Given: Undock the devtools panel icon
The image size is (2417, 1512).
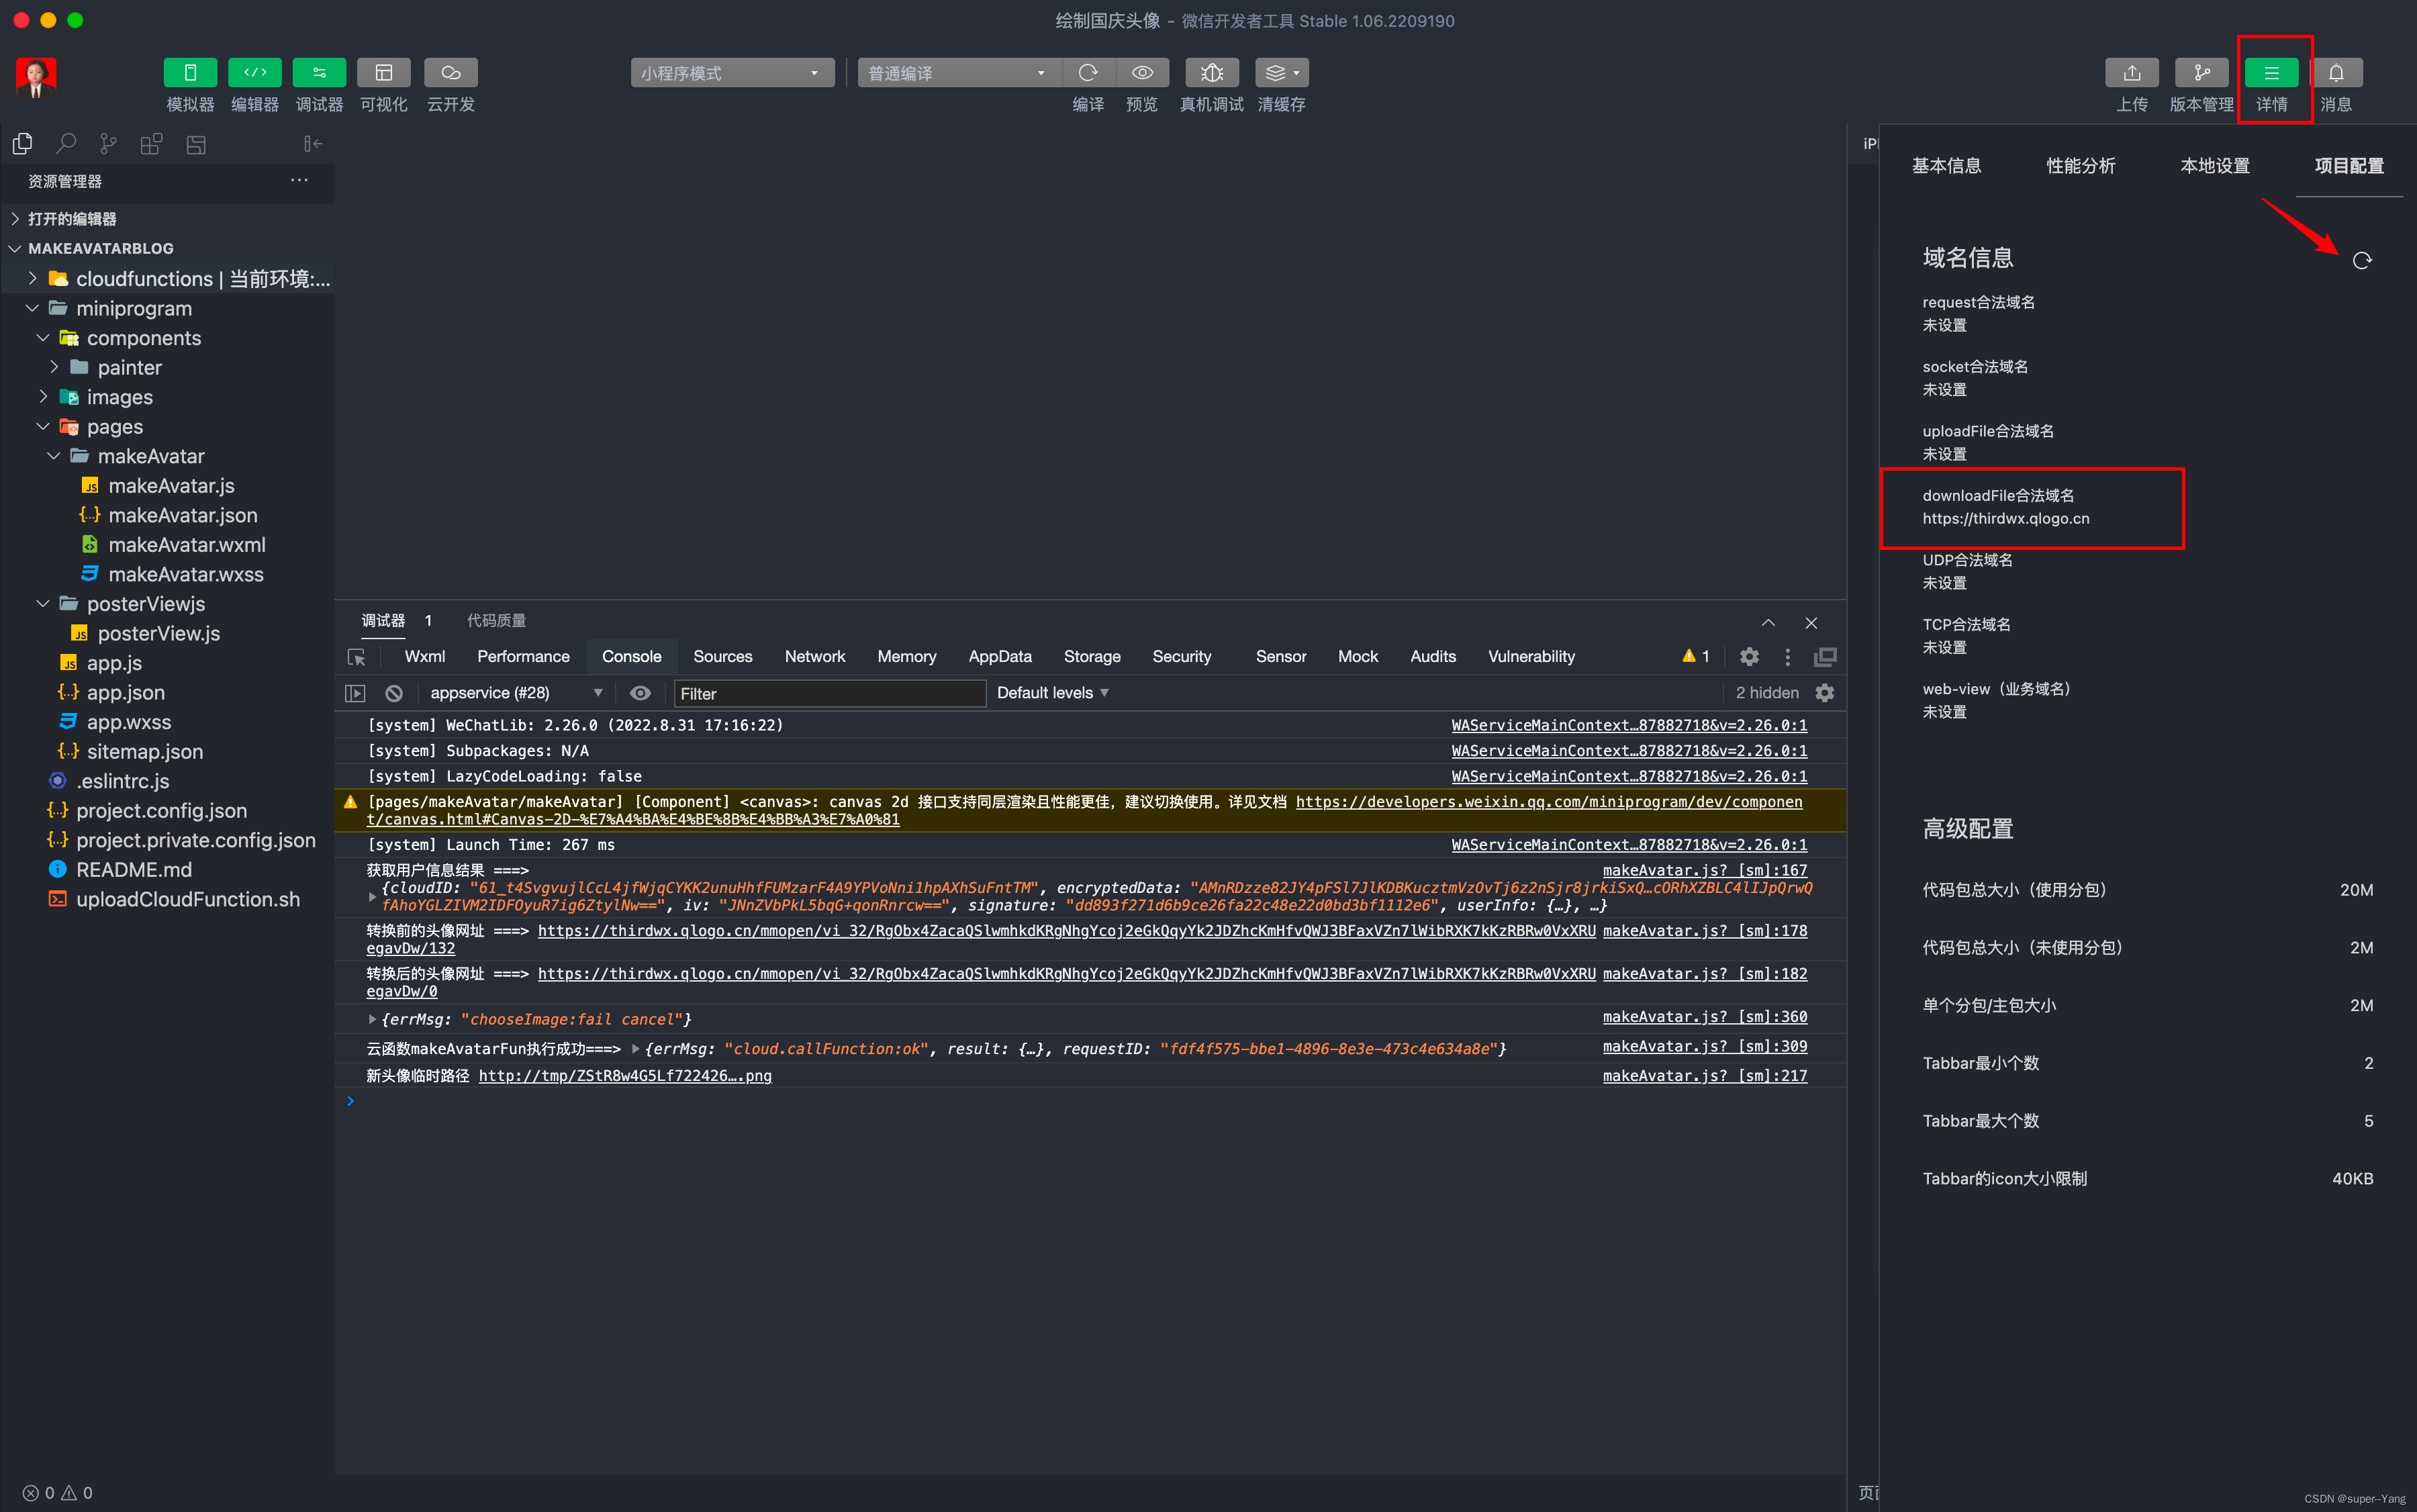Looking at the screenshot, I should tap(1825, 657).
